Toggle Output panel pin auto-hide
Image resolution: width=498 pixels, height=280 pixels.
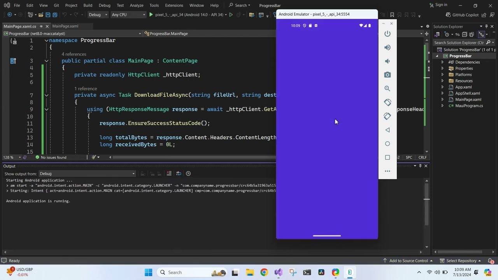click(420, 166)
